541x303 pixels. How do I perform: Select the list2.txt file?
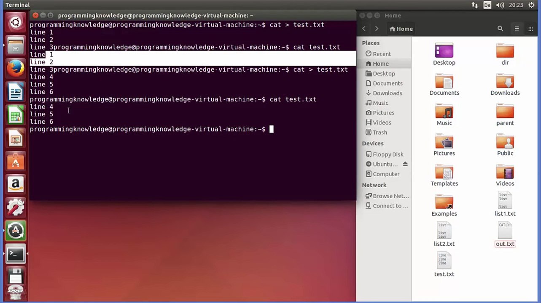444,235
